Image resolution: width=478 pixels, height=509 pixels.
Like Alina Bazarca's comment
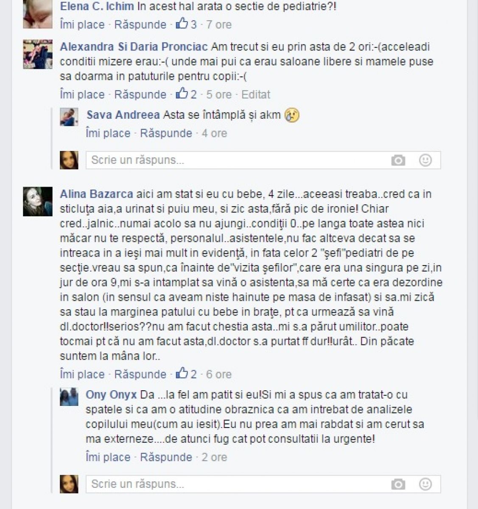point(82,375)
